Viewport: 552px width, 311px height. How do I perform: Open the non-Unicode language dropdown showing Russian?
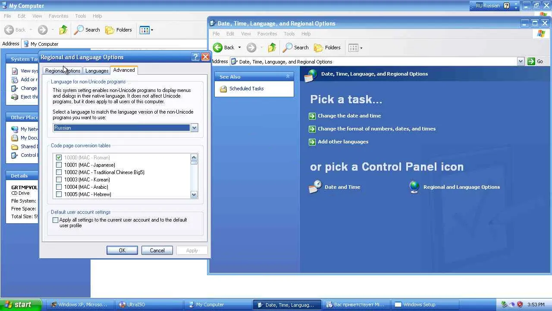194,128
